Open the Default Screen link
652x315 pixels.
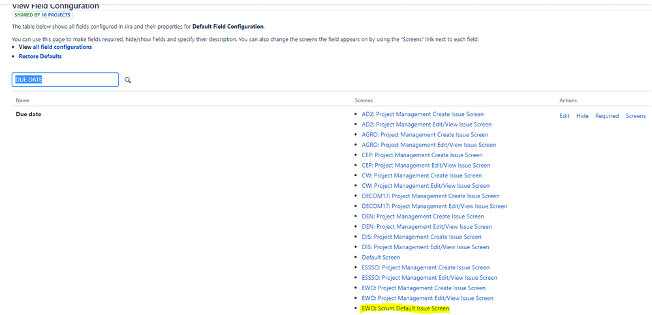(381, 257)
